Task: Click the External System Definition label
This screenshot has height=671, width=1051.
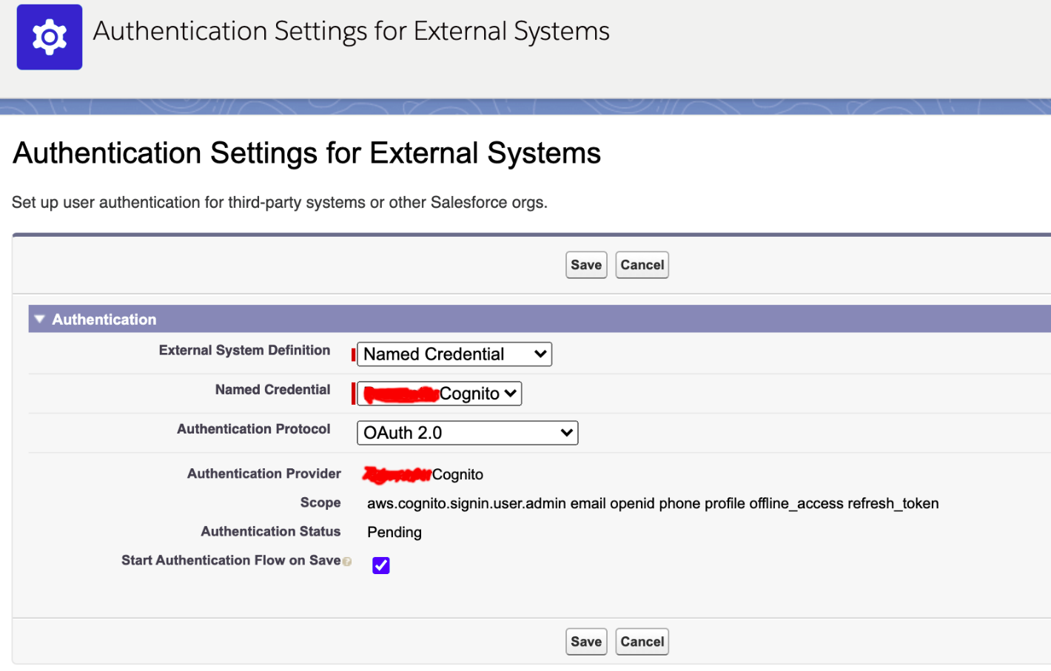Action: [x=244, y=351]
